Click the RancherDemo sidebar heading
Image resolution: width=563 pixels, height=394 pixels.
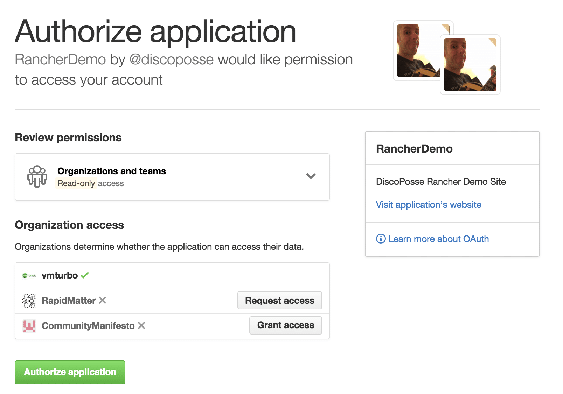pos(414,149)
